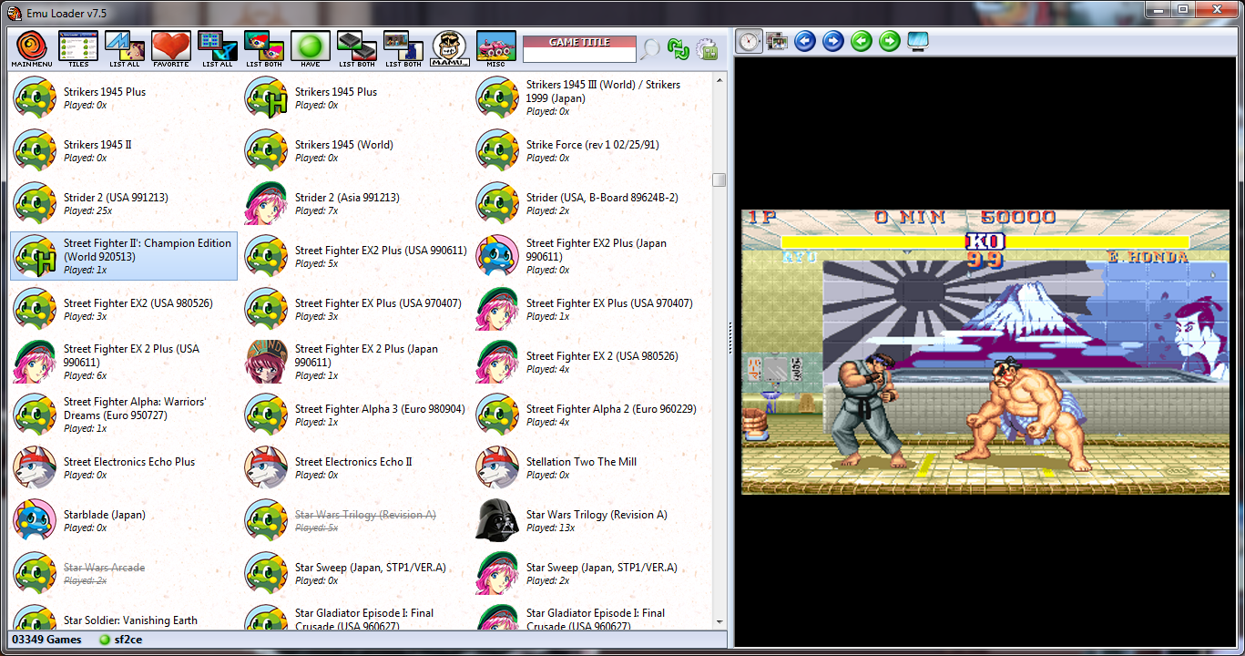Select Street Fighter Alpha 2 (Euro 960229)
Screen dimensions: 1245x656
point(587,415)
